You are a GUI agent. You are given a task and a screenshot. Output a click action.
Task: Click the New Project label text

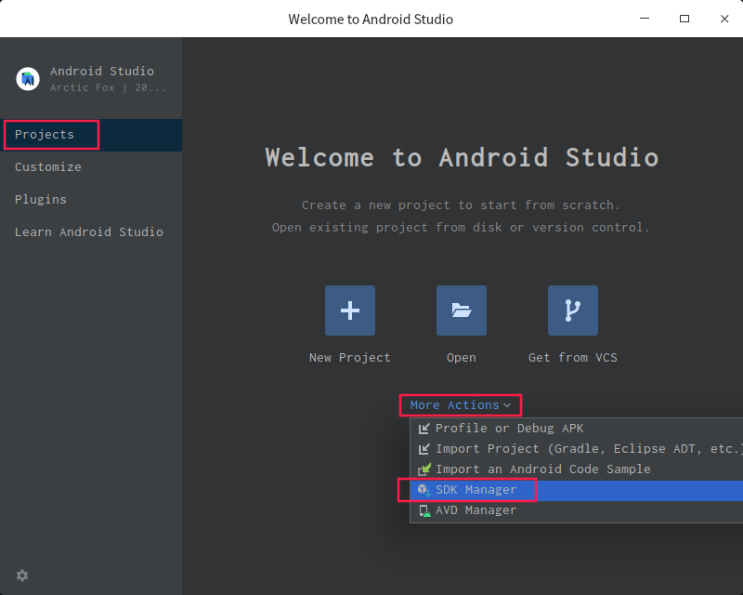350,358
